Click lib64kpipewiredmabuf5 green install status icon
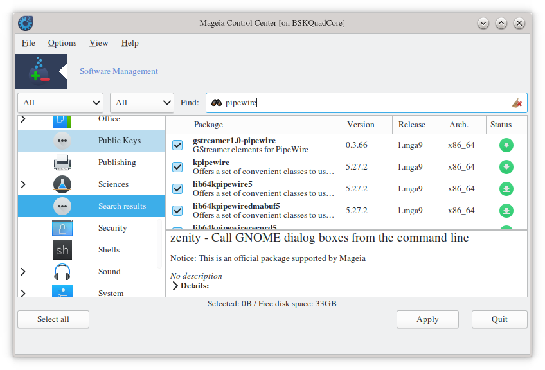 tap(506, 211)
